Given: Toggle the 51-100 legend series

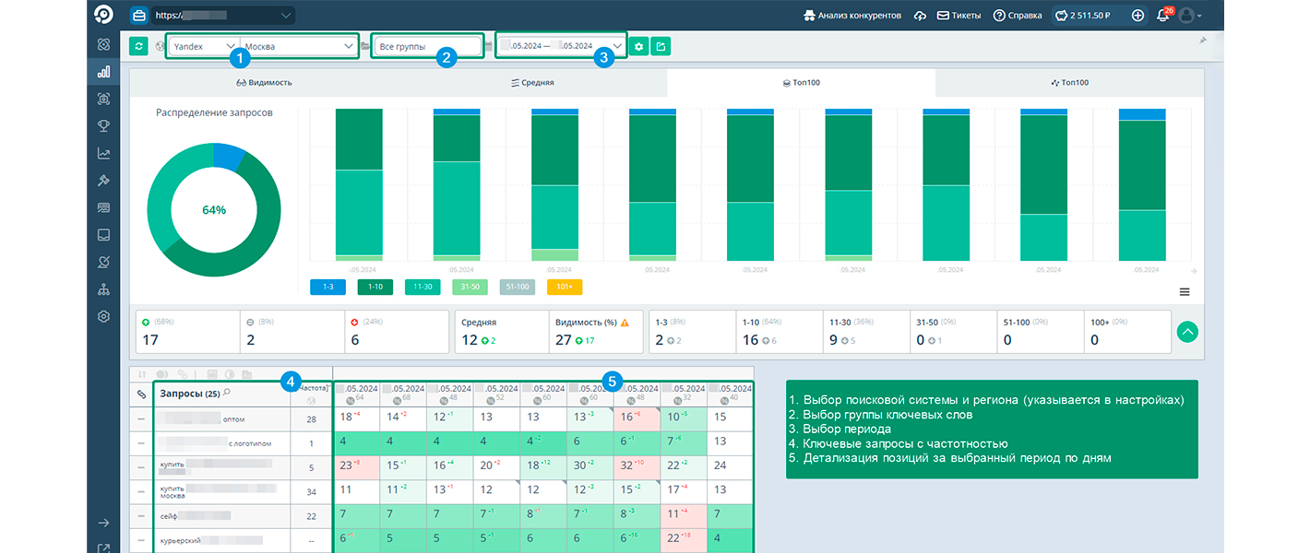Looking at the screenshot, I should pos(518,287).
